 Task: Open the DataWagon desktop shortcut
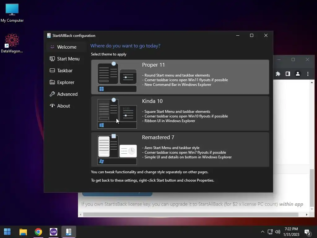pyautogui.click(x=12, y=43)
